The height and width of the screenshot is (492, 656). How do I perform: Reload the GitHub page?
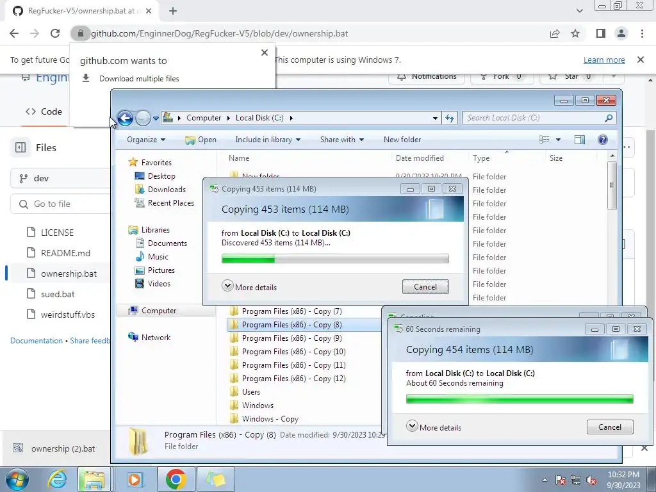[55, 33]
